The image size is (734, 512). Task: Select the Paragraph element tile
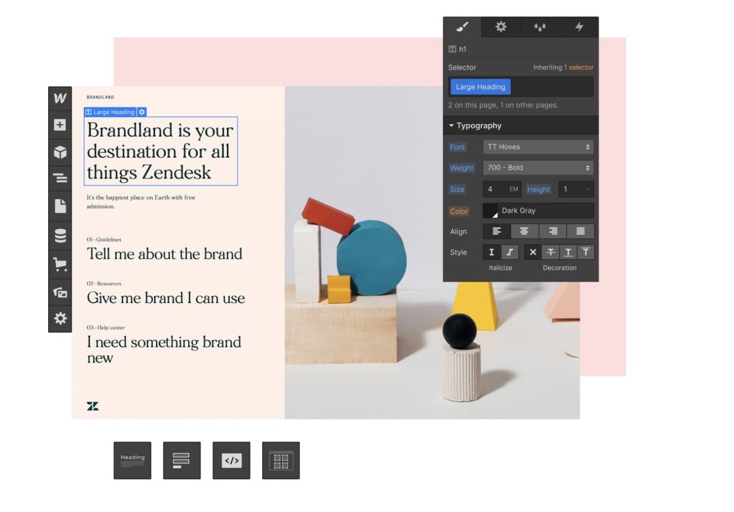tap(182, 460)
